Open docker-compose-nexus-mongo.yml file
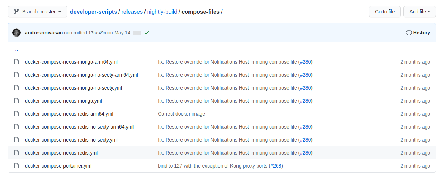 (63, 101)
